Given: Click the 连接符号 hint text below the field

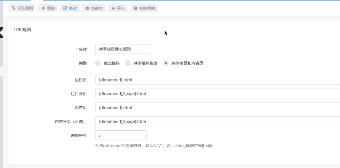Looking at the screenshot, I should click(154, 146).
